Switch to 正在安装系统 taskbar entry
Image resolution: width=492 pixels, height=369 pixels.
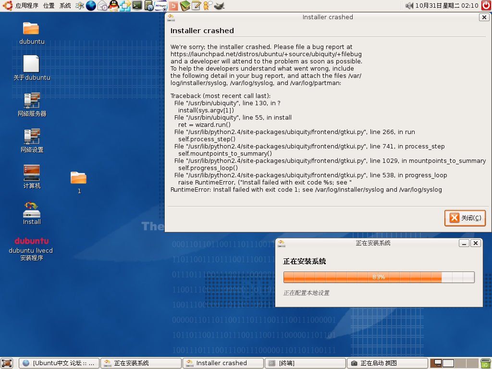pyautogui.click(x=141, y=363)
